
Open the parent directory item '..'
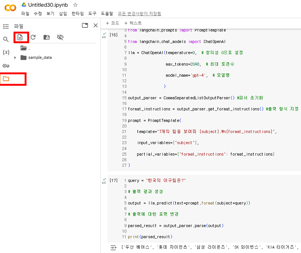(x=23, y=48)
